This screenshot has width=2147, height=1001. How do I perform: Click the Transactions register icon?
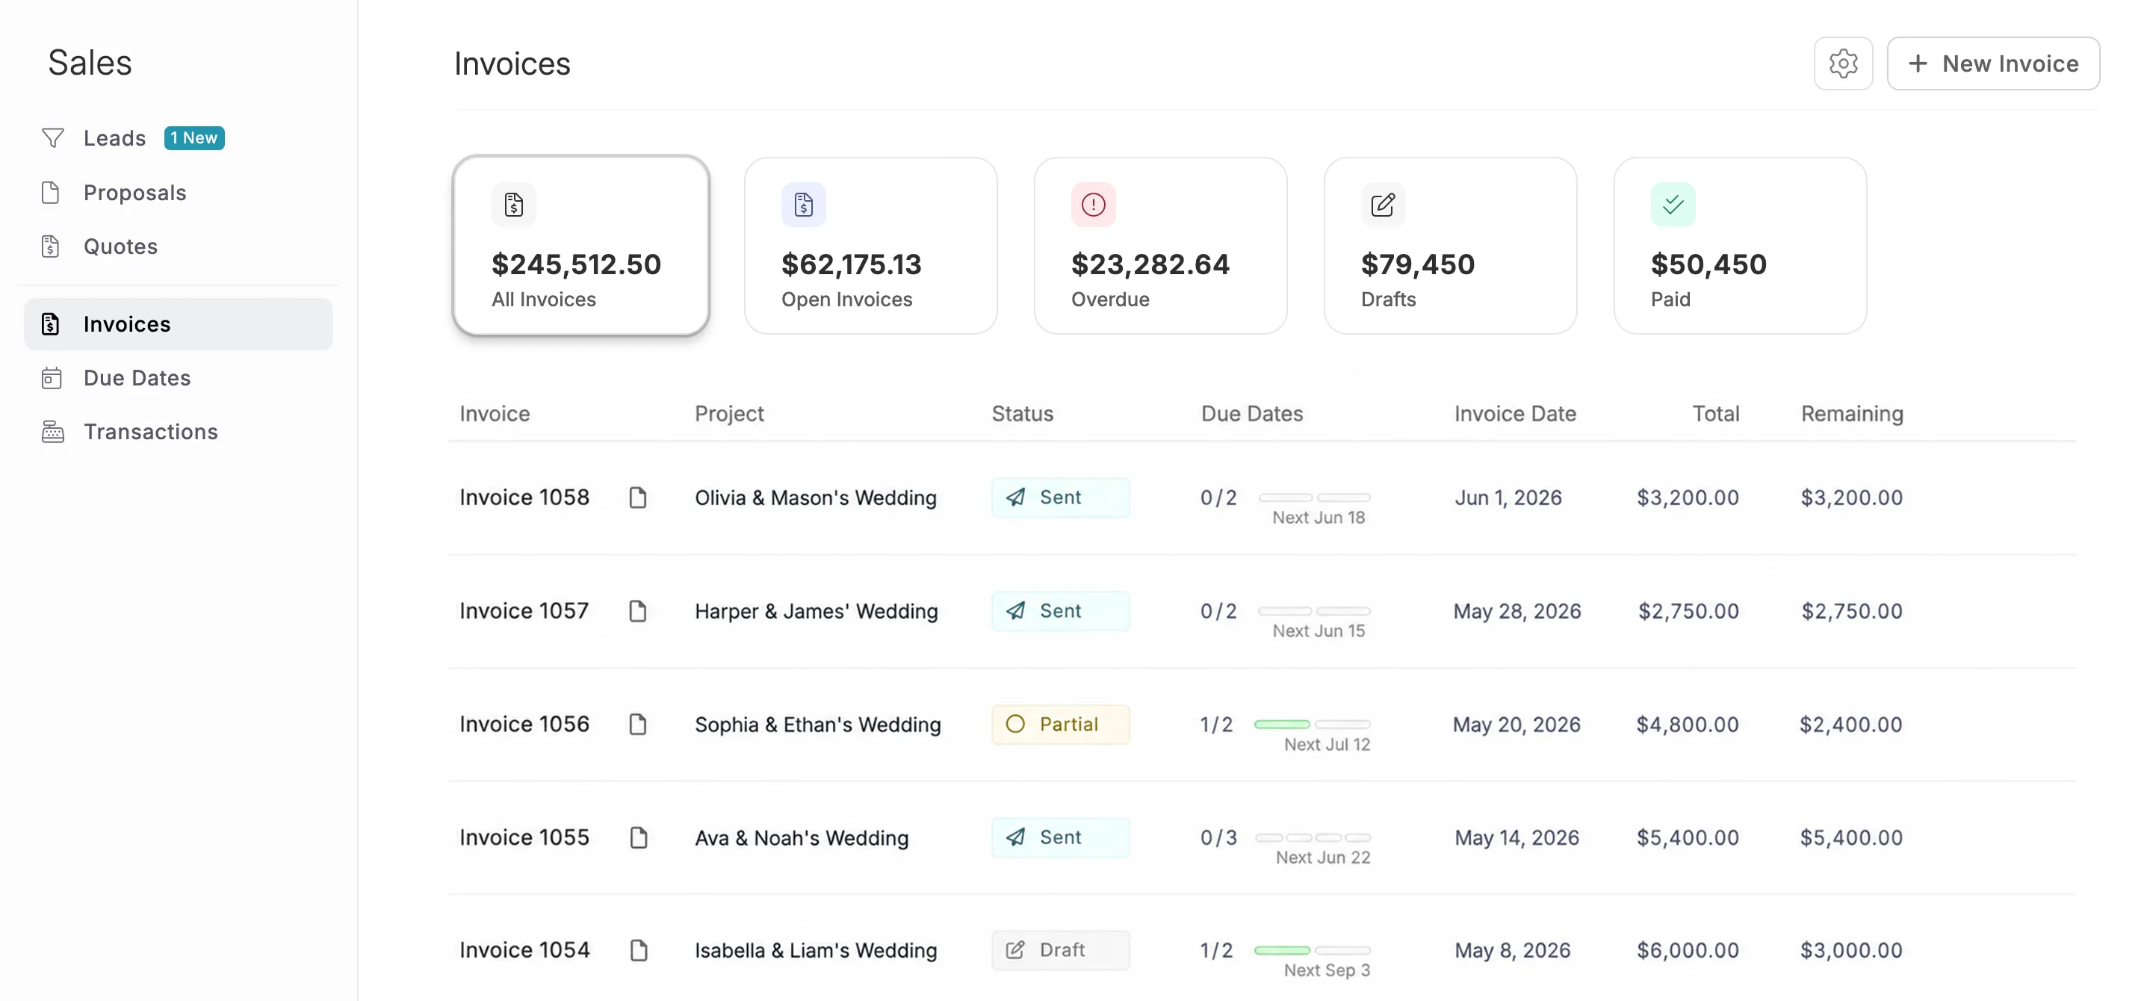point(52,432)
